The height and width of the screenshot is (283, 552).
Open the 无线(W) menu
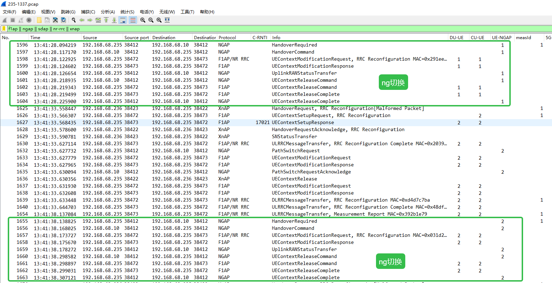pyautogui.click(x=167, y=12)
